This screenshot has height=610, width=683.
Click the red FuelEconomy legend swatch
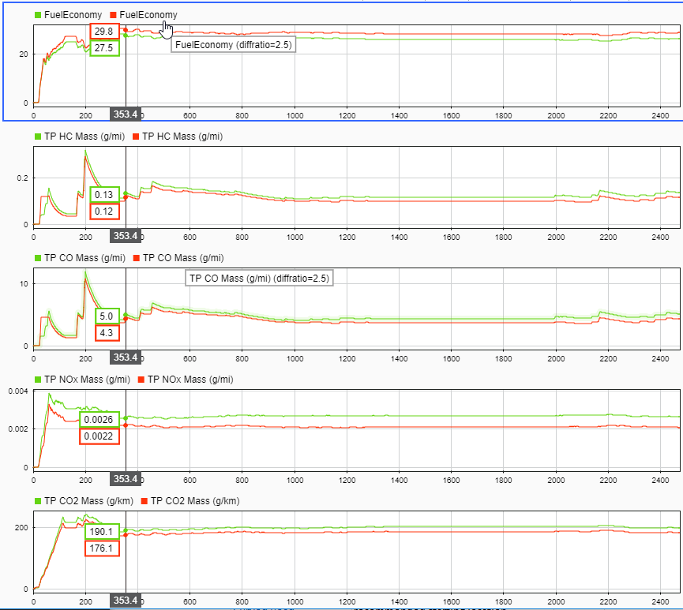[x=113, y=15]
